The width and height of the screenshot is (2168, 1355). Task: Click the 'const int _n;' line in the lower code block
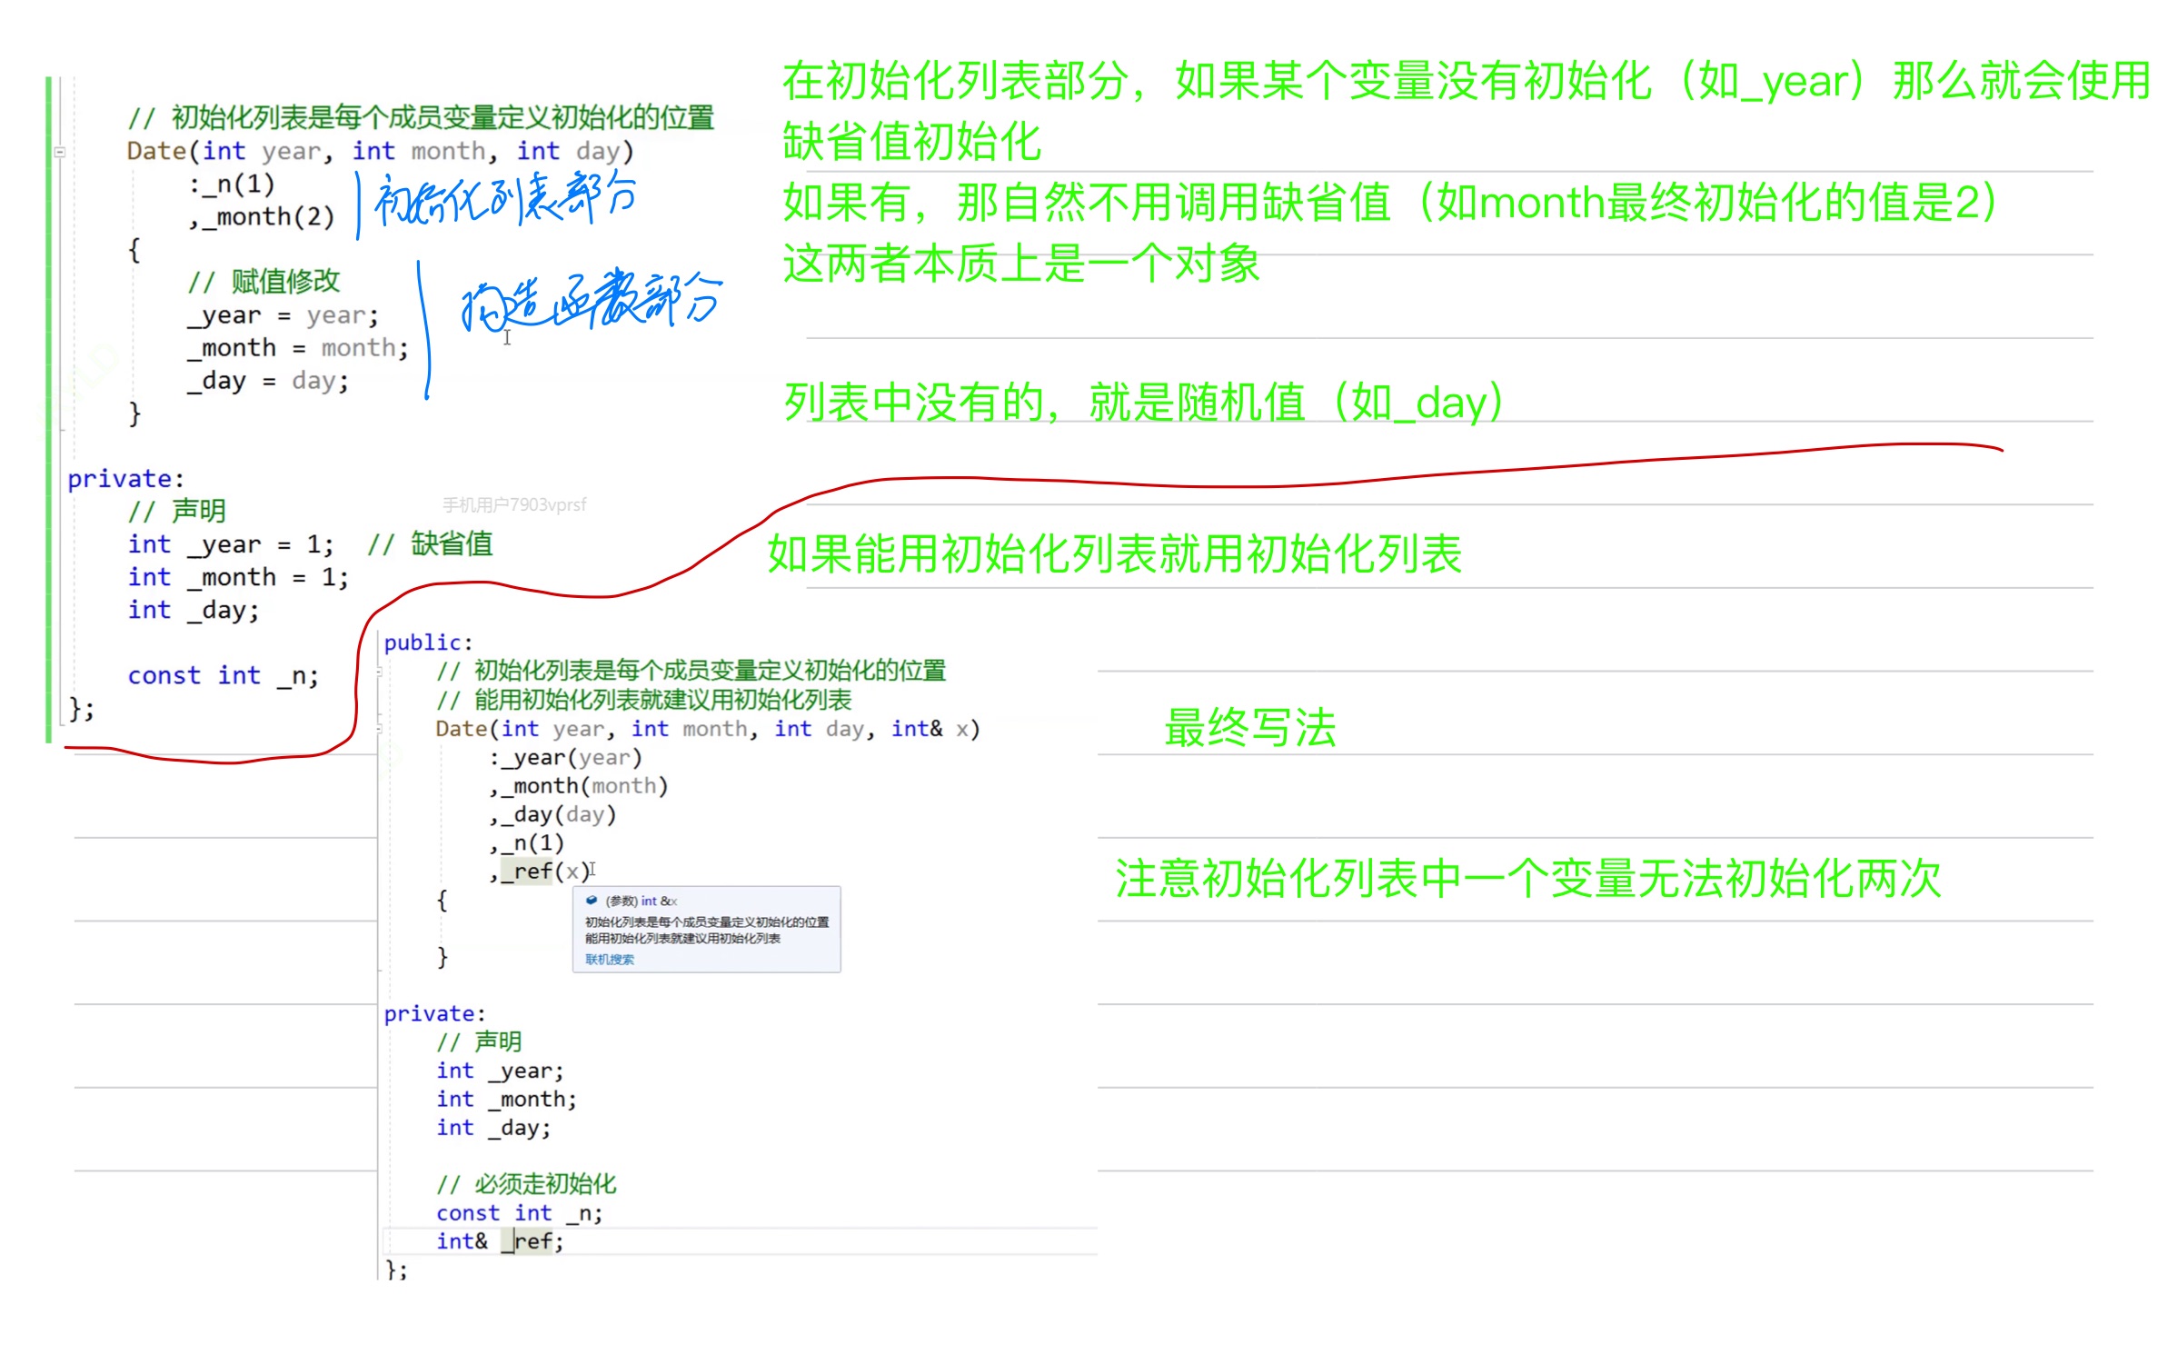[x=518, y=1213]
